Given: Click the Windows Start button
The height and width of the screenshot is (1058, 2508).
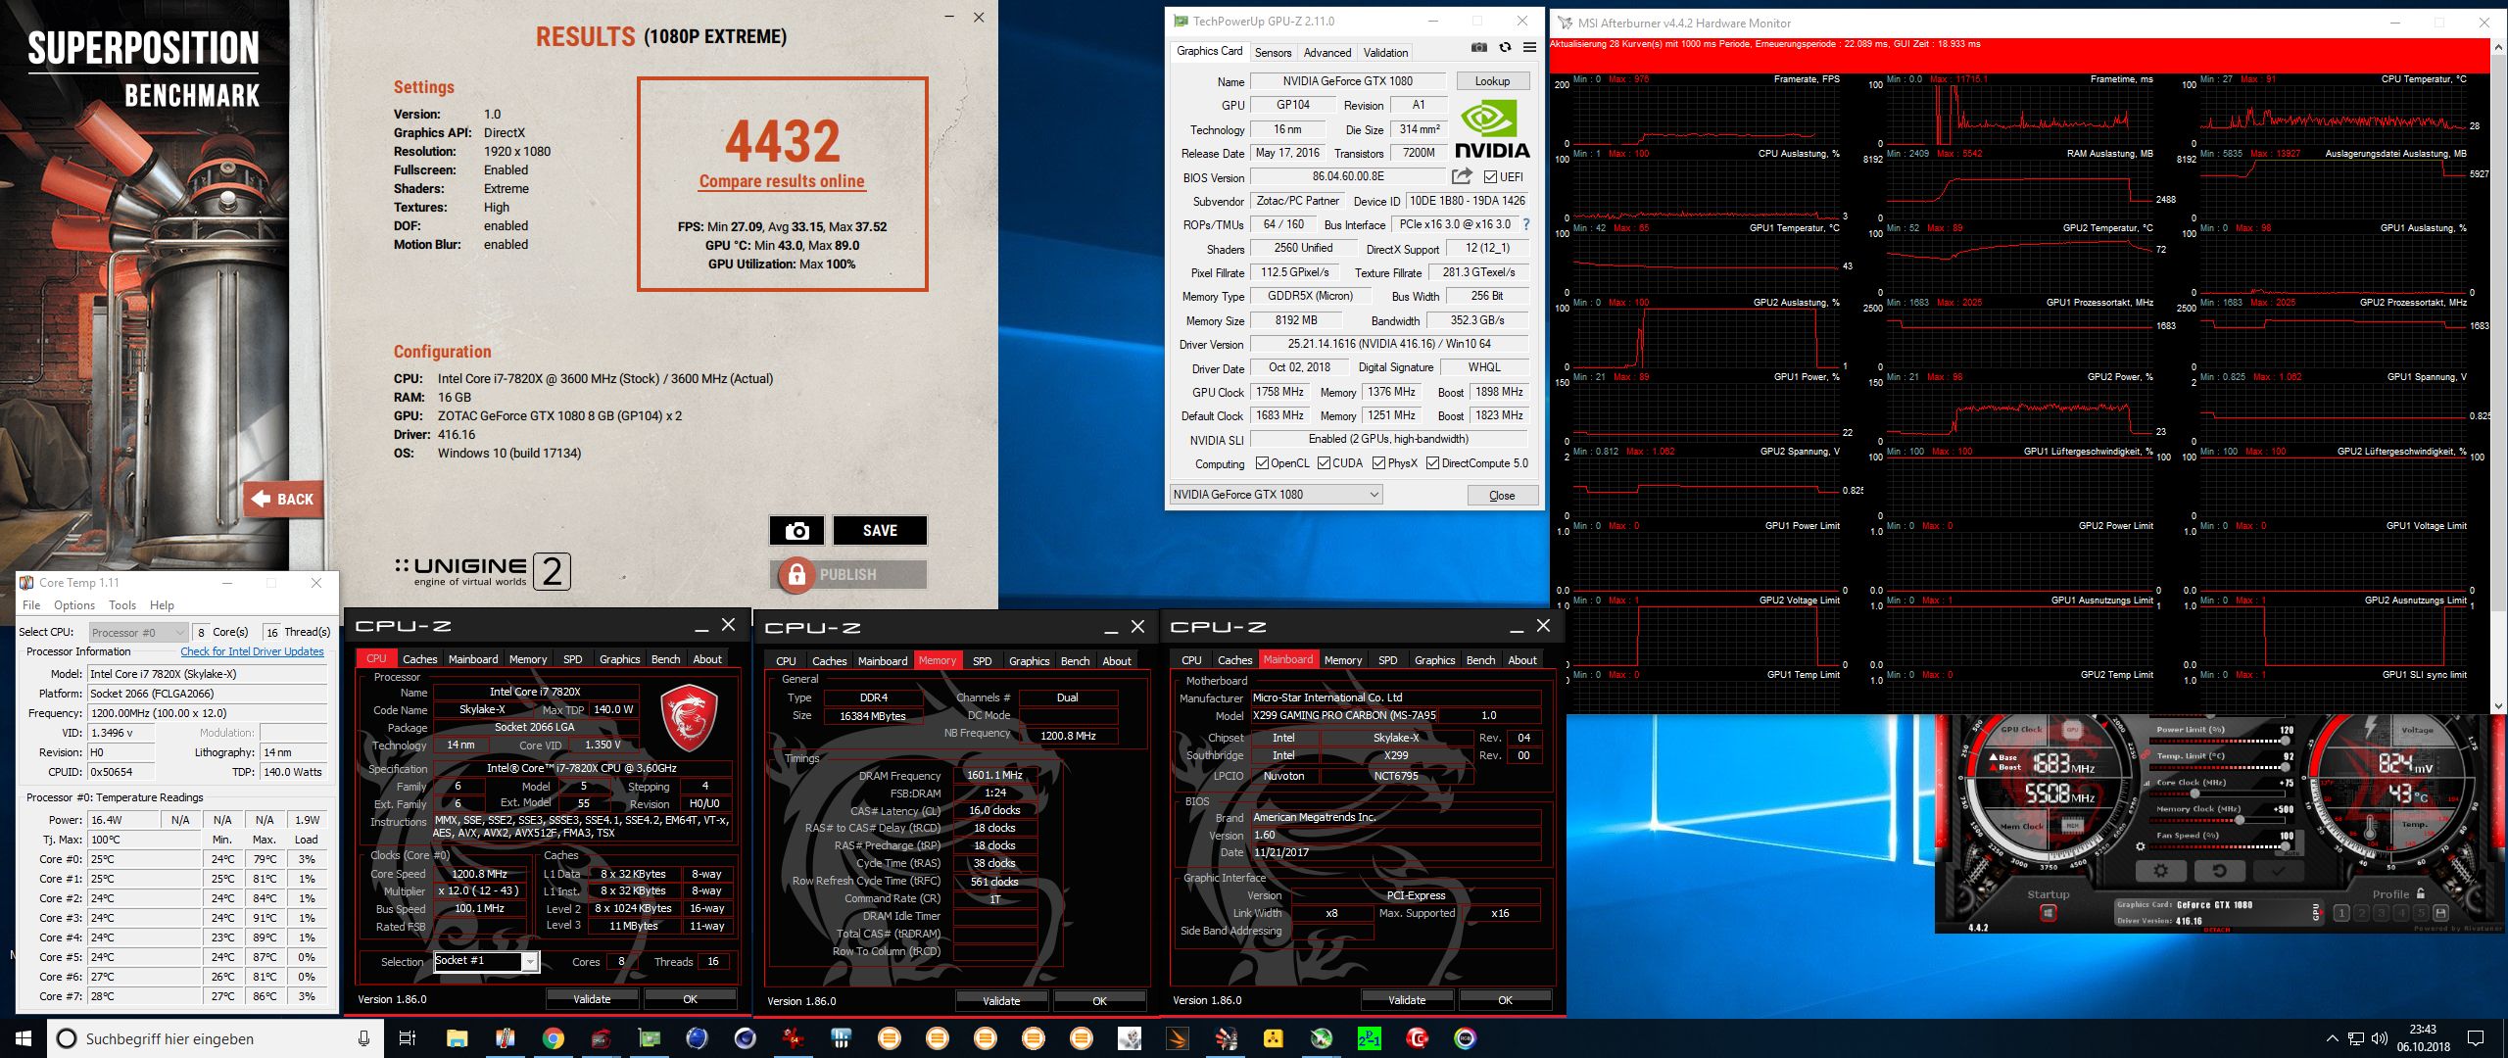Looking at the screenshot, I should pos(24,1038).
